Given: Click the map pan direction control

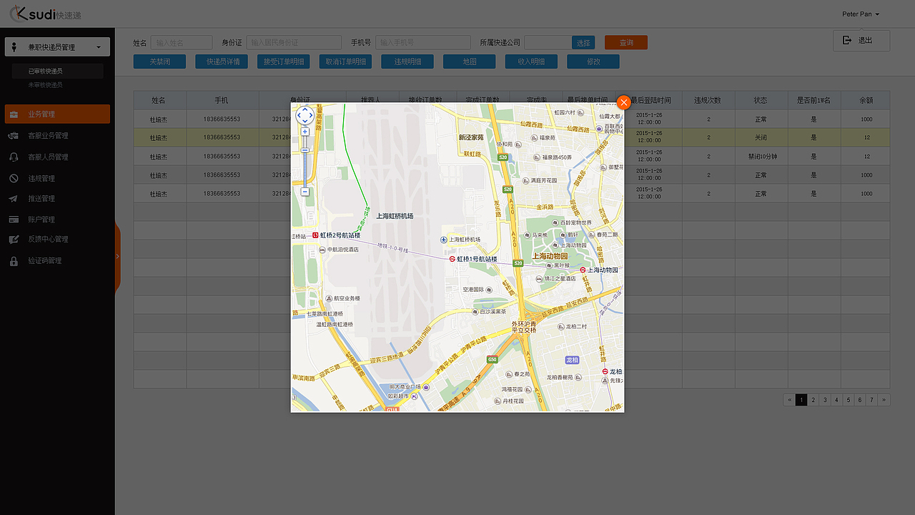Looking at the screenshot, I should 305,115.
